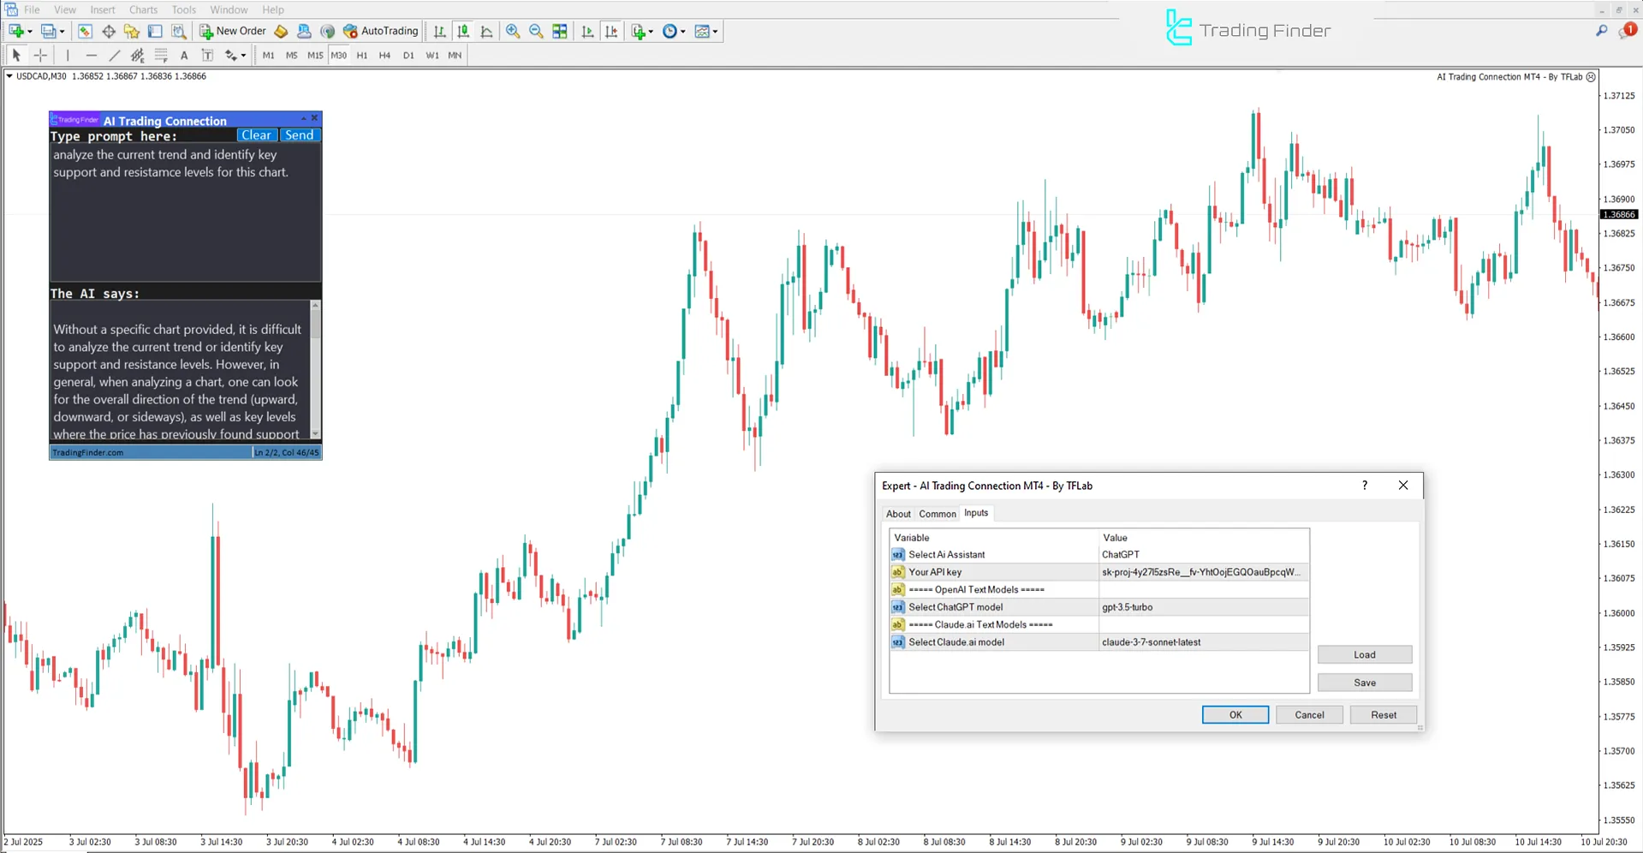The height and width of the screenshot is (853, 1643).
Task: Zoom in on the chart
Action: 513,31
